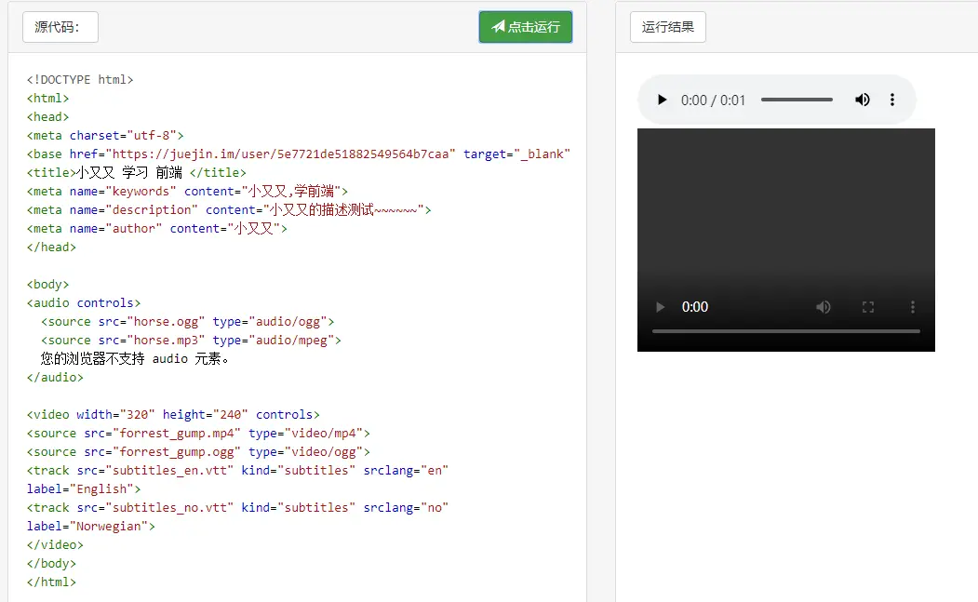
Task: Click the audio player progress slider
Action: coord(797,100)
